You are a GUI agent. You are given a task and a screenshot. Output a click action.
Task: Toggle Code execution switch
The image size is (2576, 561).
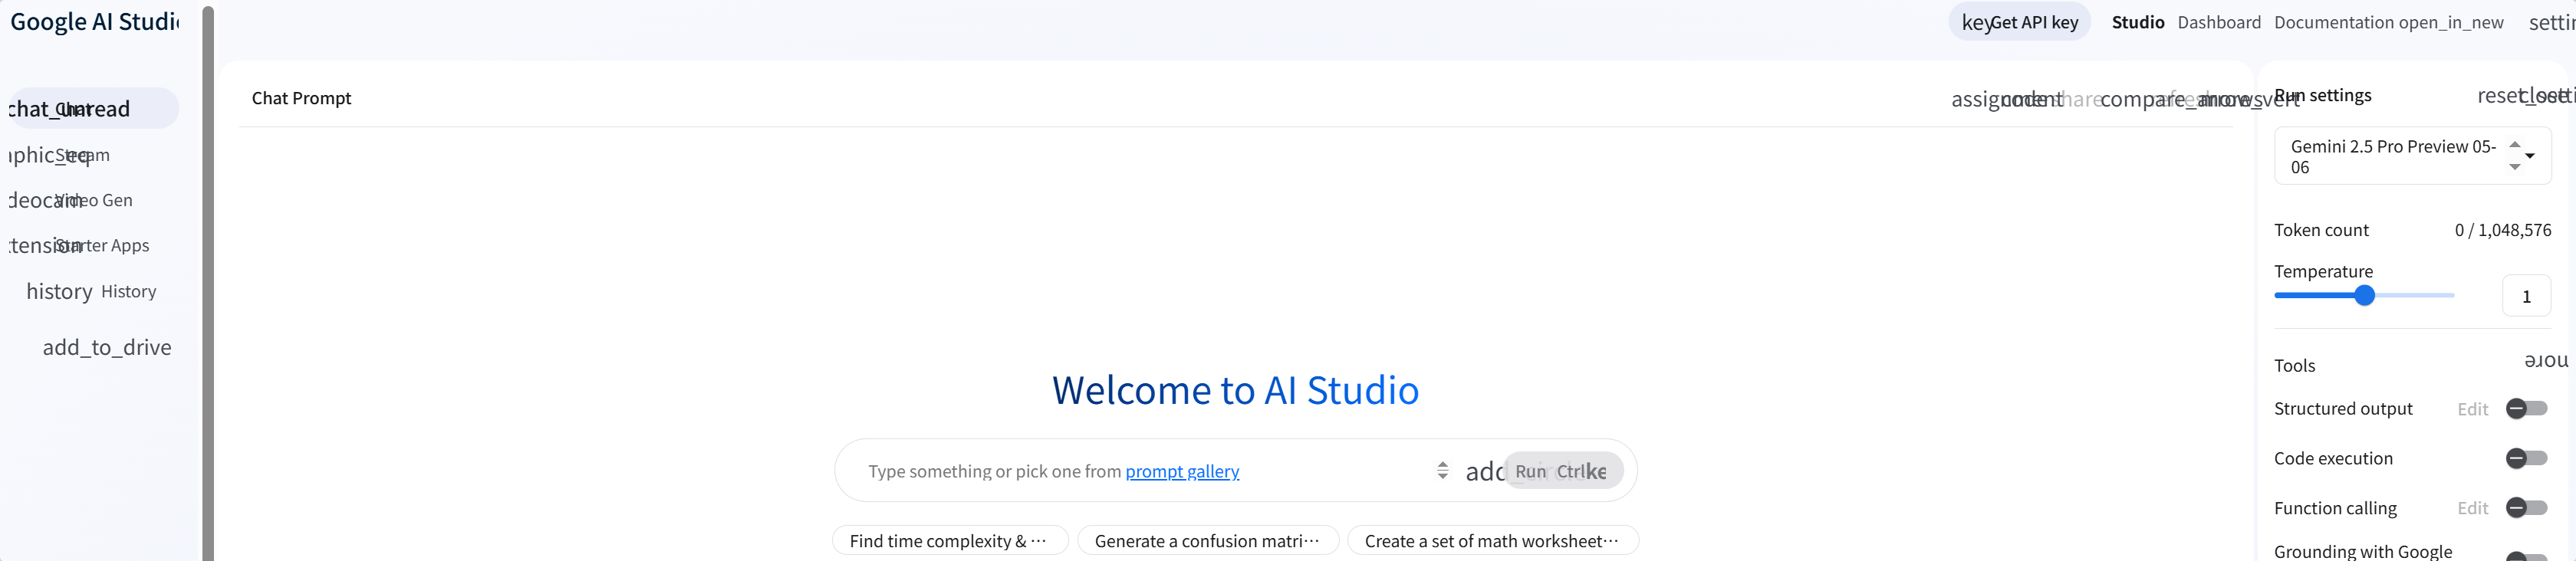point(2526,458)
